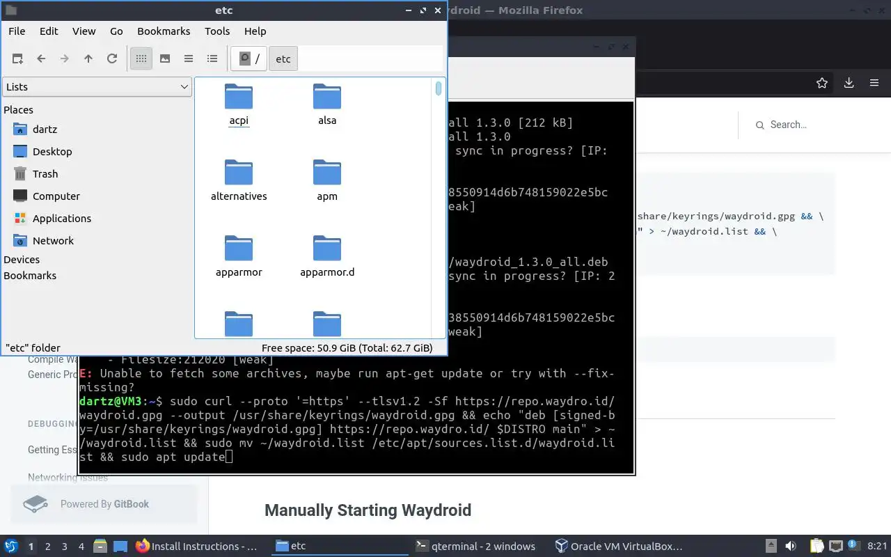
Task: Click the file view vertical scrollbar handle
Action: (x=439, y=88)
